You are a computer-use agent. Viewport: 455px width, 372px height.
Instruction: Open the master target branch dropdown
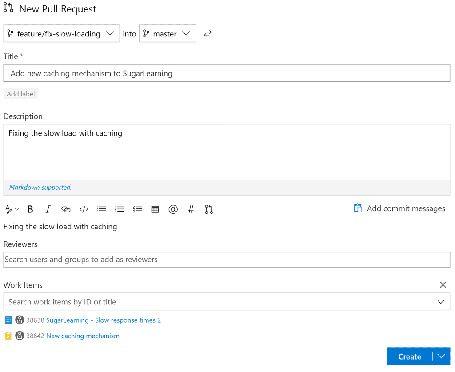tap(186, 33)
